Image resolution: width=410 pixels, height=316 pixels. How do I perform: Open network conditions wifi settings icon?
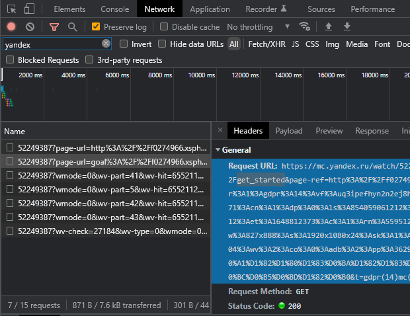(x=304, y=26)
